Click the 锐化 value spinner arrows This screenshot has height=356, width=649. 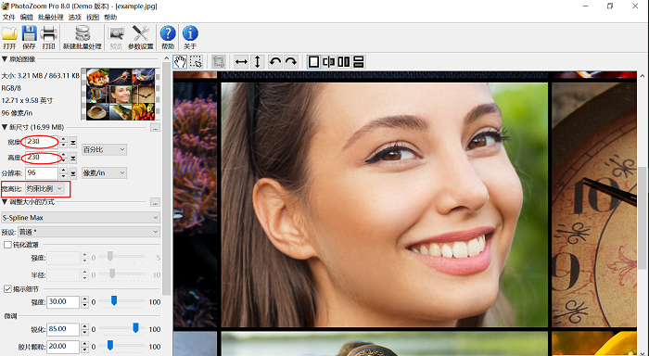pyautogui.click(x=85, y=329)
